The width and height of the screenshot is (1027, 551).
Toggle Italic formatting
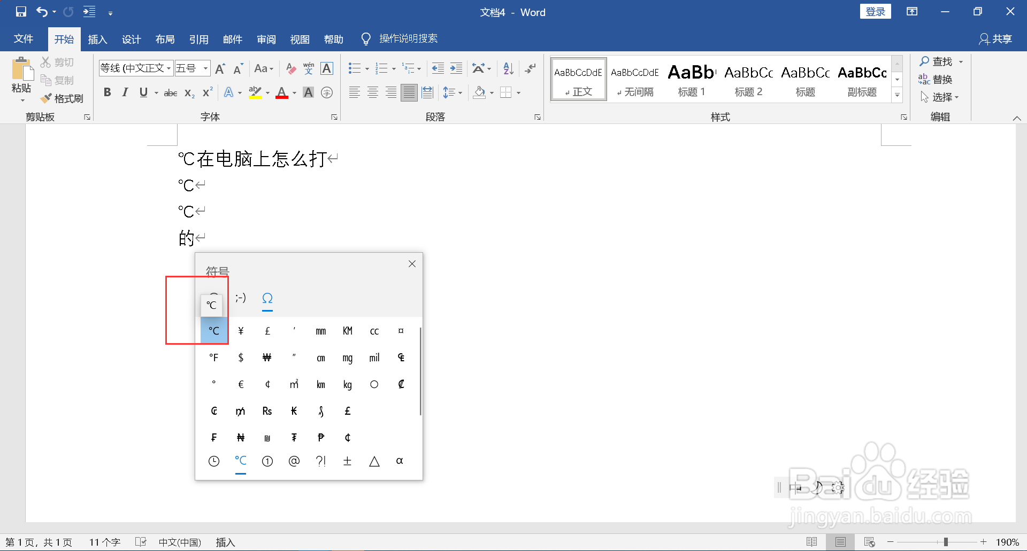(125, 93)
